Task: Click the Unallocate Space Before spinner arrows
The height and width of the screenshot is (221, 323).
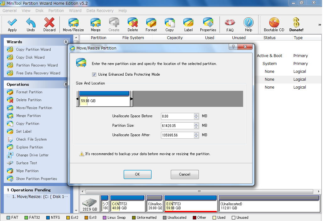Action: click(196, 116)
